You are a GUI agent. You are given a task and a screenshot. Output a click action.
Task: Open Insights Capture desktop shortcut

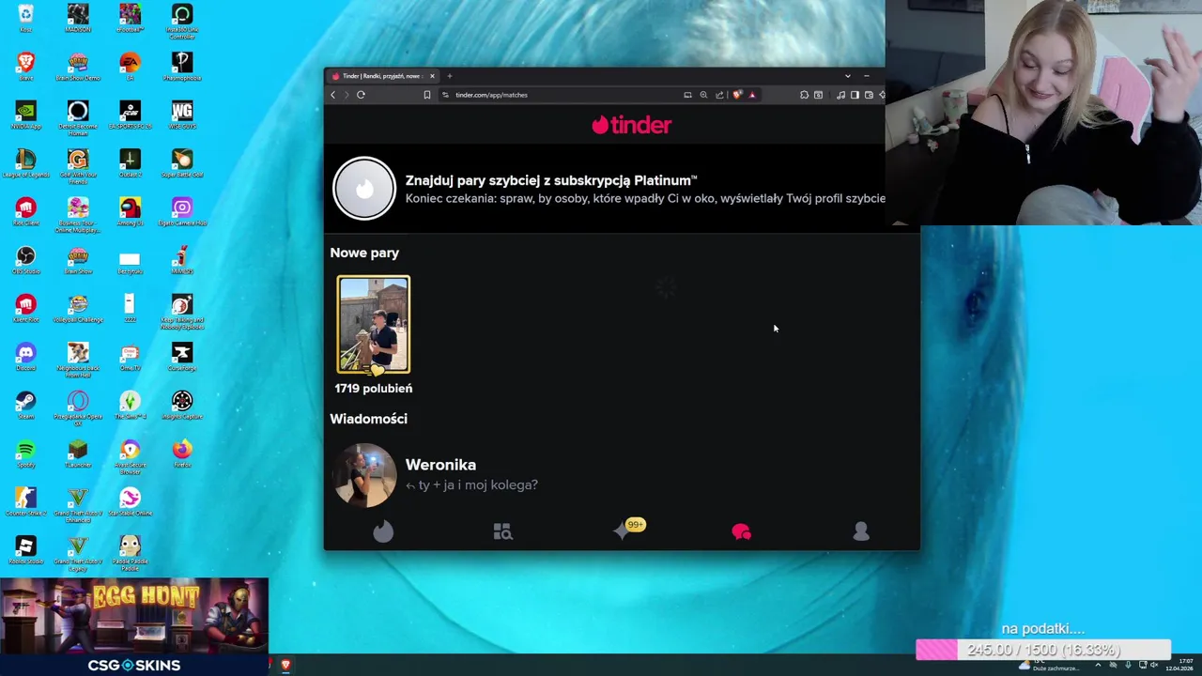pos(182,407)
